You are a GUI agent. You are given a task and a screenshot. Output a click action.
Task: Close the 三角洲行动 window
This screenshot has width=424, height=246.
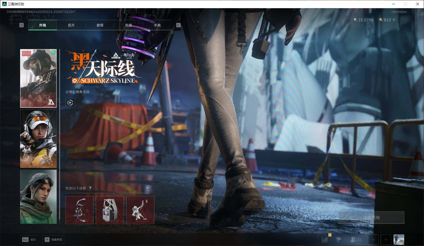point(418,4)
